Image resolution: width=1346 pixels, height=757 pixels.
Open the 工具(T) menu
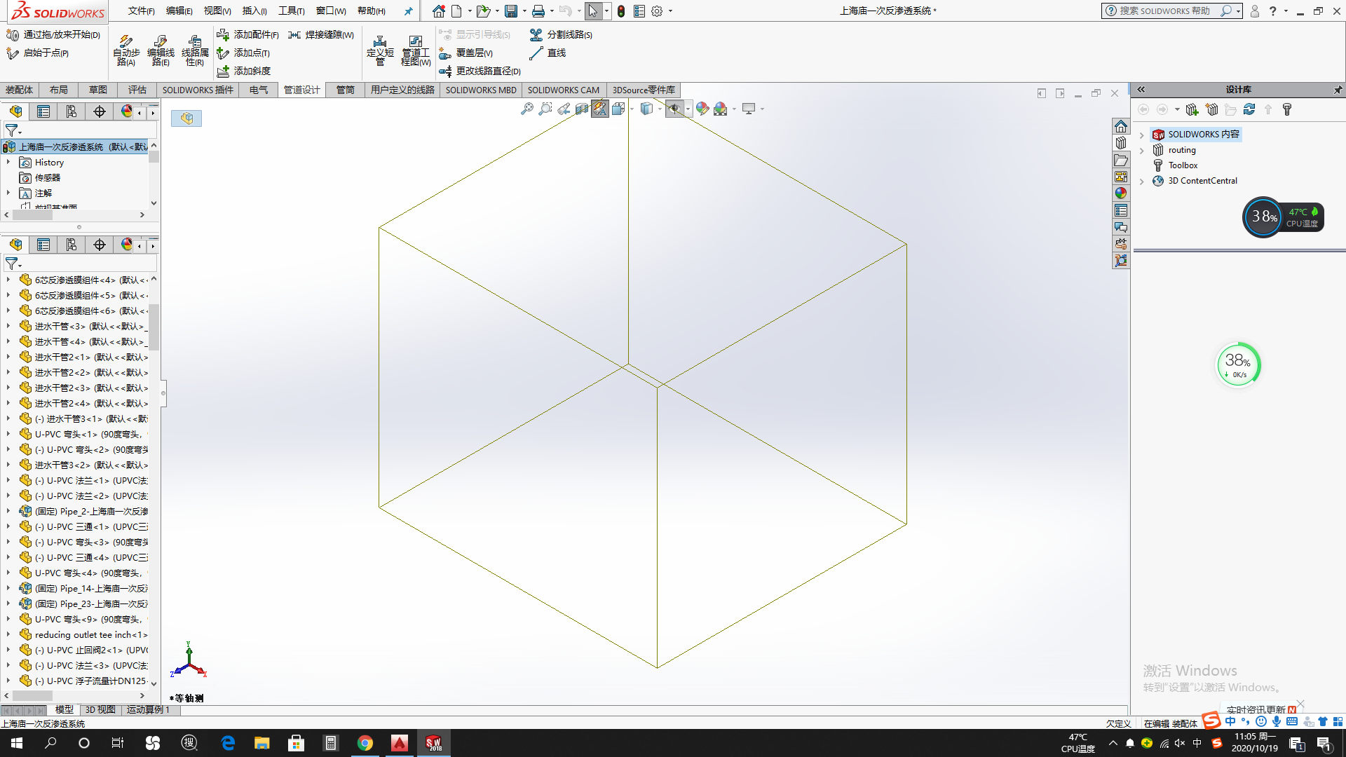pyautogui.click(x=291, y=11)
